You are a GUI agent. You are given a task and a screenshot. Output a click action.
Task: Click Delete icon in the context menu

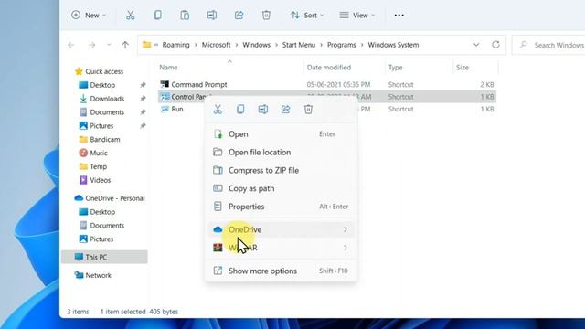click(x=308, y=110)
